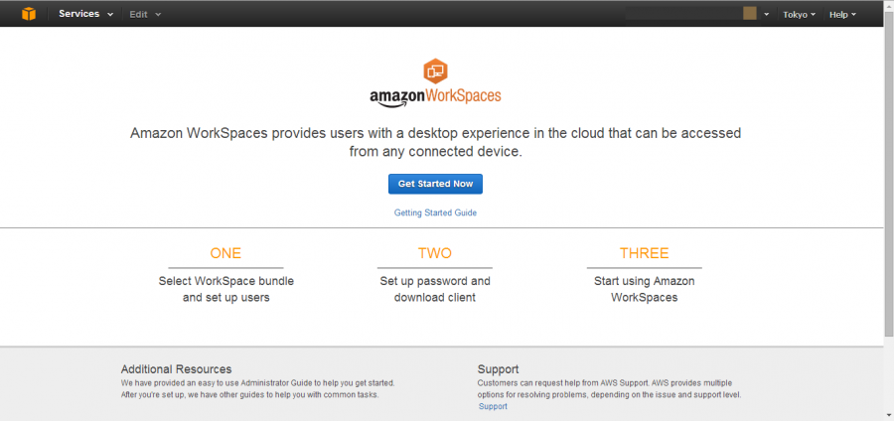Viewport: 894px width, 421px height.
Task: Click the amazon WorkSpaces wordmark logo
Action: [435, 96]
